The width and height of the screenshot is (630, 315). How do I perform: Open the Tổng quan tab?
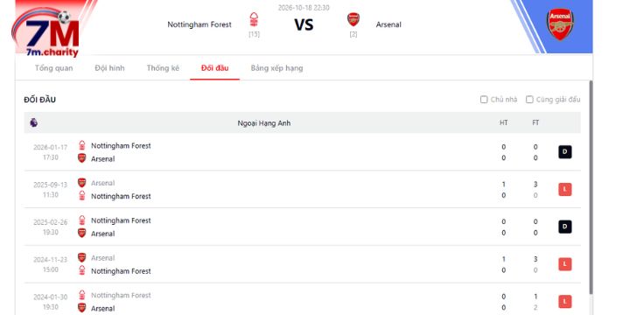54,68
